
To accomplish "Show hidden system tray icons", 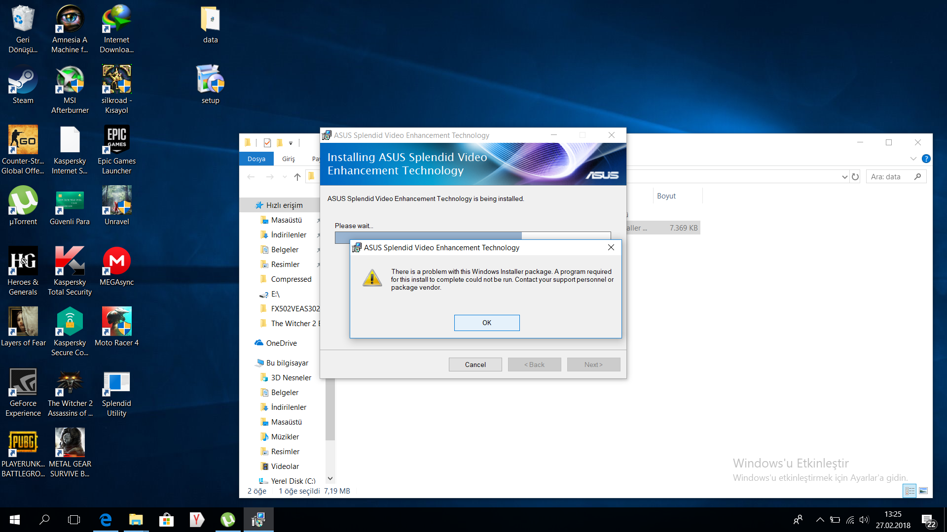I will point(820,520).
